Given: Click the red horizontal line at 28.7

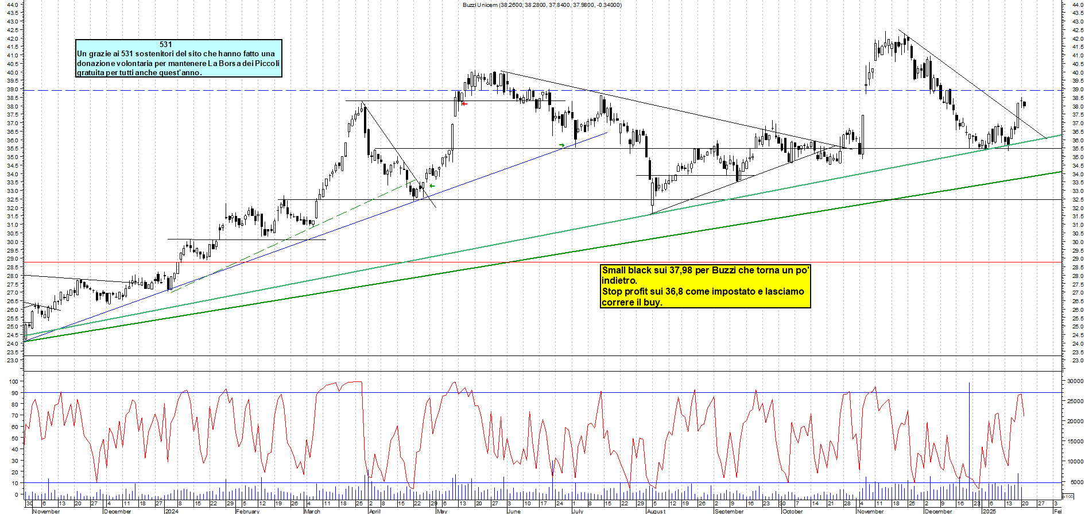Looking at the screenshot, I should point(542,262).
